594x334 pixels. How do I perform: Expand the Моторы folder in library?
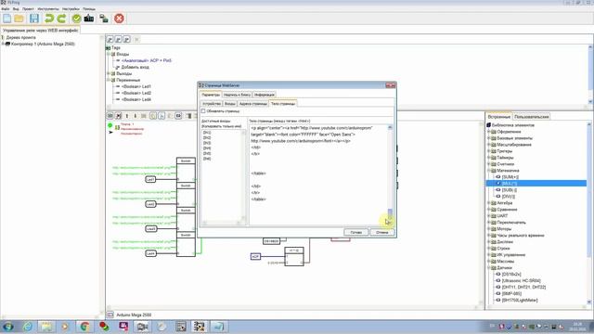pos(489,229)
